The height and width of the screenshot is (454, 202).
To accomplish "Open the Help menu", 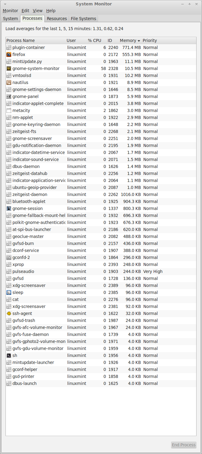I will coord(51,11).
